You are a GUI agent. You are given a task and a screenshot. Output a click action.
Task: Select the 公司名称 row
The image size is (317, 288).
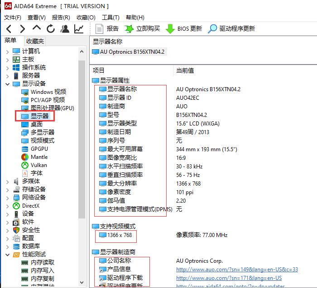(x=115, y=261)
